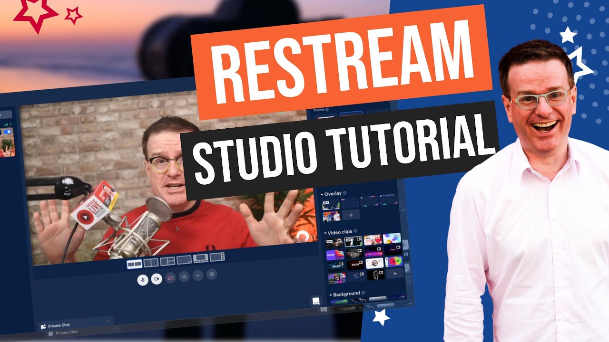Select the colorful blob video clip
The height and width of the screenshot is (342, 609).
pyautogui.click(x=392, y=238)
